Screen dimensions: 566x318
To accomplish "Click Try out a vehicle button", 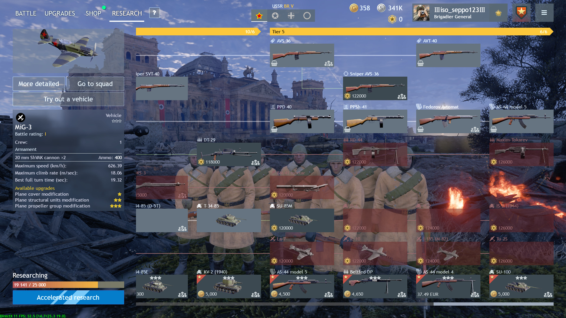I will tap(68, 99).
